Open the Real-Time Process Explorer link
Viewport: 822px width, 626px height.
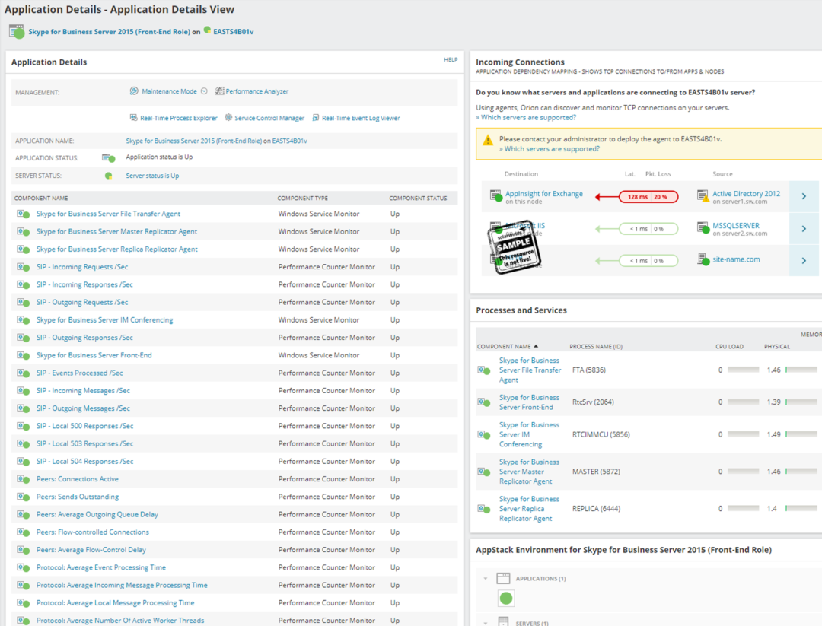coord(179,118)
